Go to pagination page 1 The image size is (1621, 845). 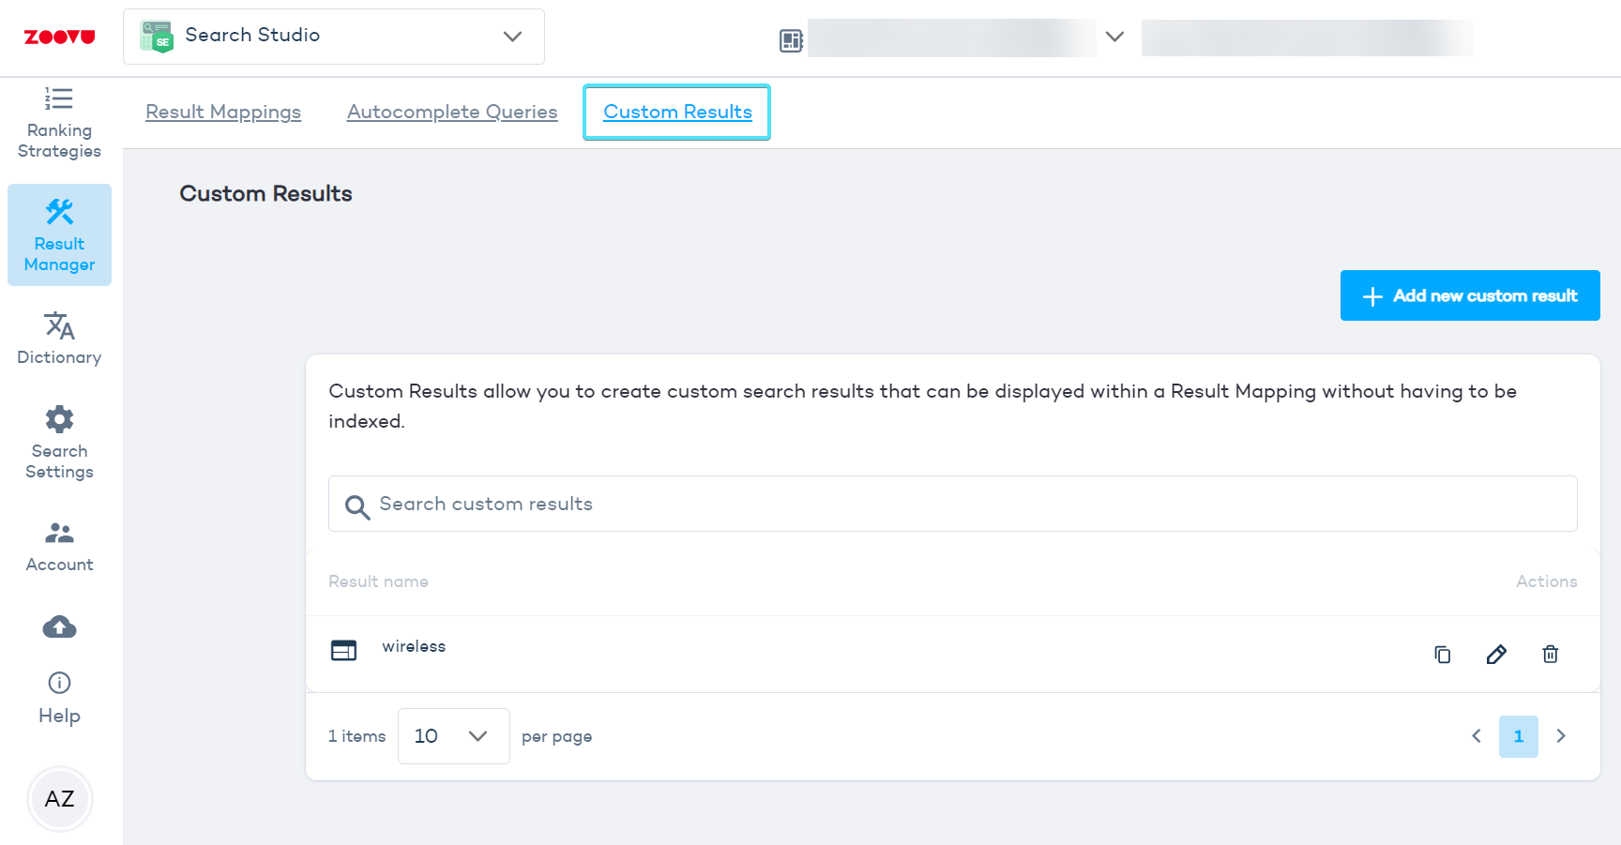(x=1518, y=736)
